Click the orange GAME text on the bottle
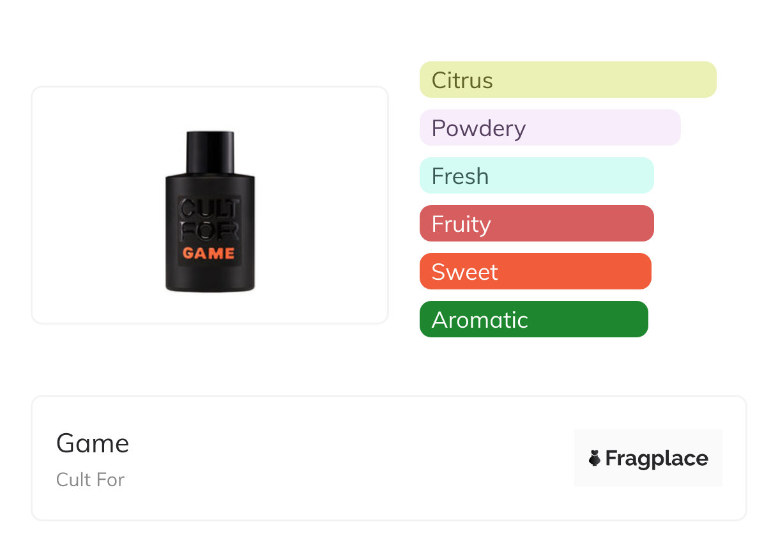778x552 pixels. tap(209, 253)
